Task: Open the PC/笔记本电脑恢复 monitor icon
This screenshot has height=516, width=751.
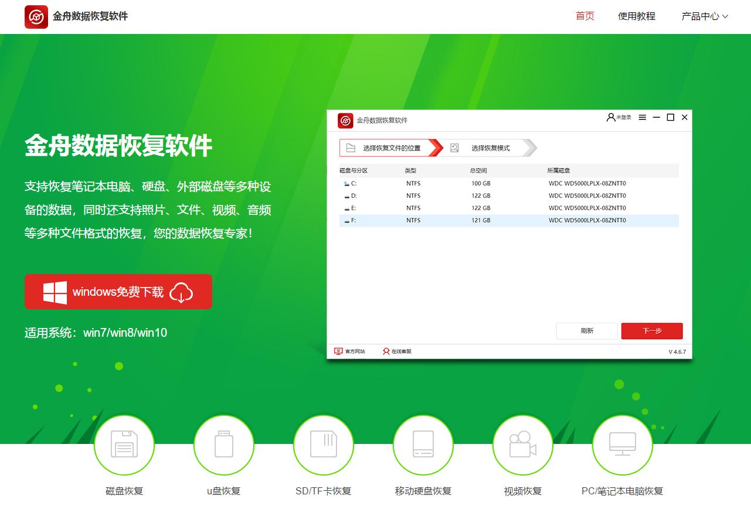Action: tap(623, 445)
